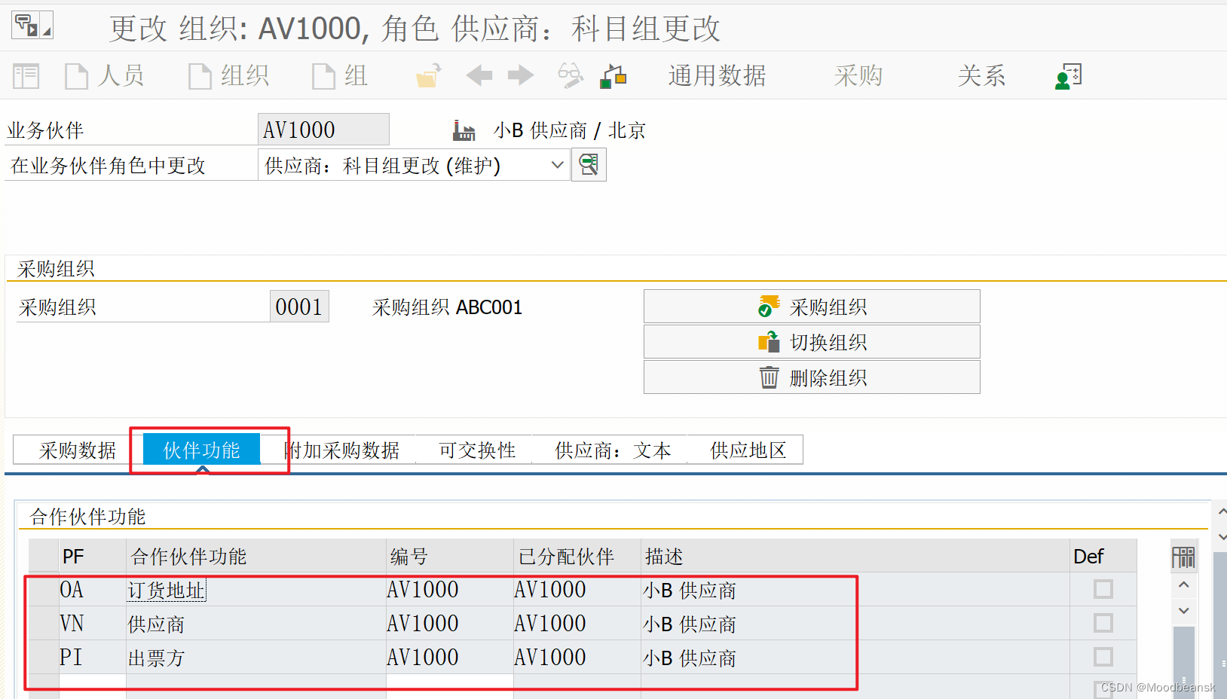Click 编号 AV1000 in the 订货地址 row

(x=450, y=590)
